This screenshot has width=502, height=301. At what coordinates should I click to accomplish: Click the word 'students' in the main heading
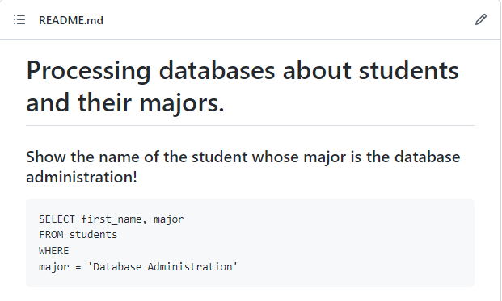tap(409, 71)
